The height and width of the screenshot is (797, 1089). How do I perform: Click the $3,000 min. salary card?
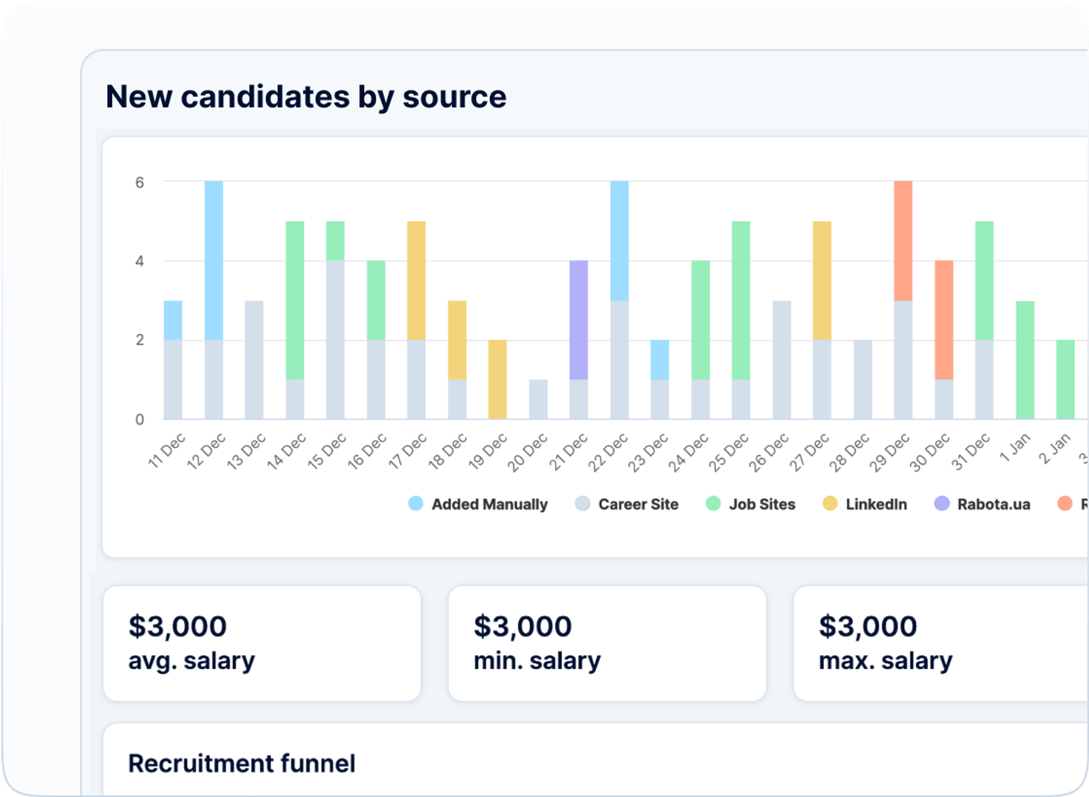click(x=607, y=643)
